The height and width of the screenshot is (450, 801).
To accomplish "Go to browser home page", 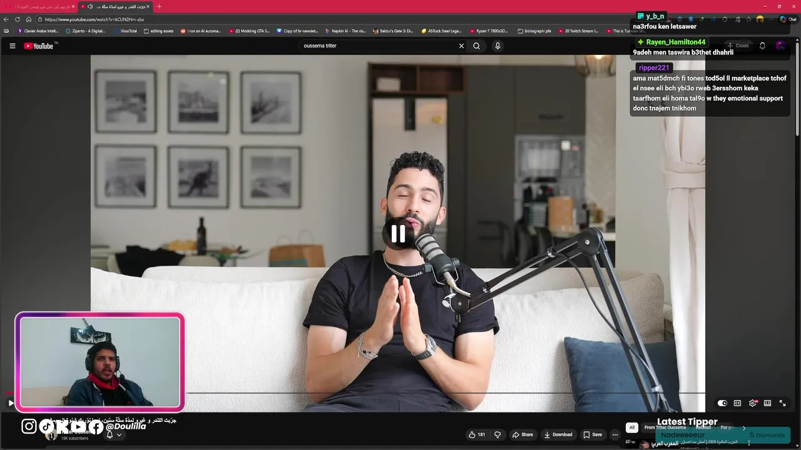I will [28, 19].
